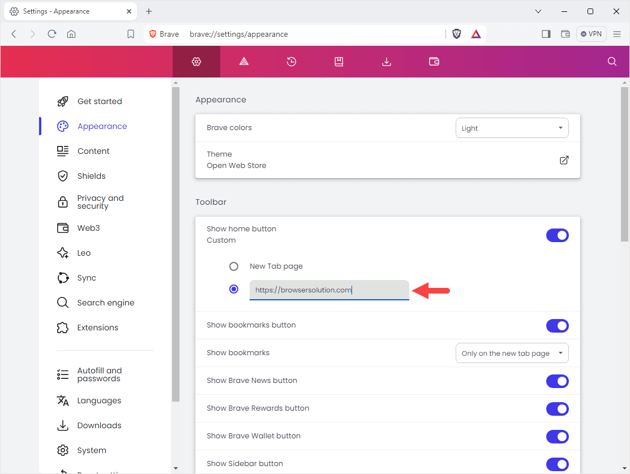
Task: Open Content settings section
Action: point(93,152)
